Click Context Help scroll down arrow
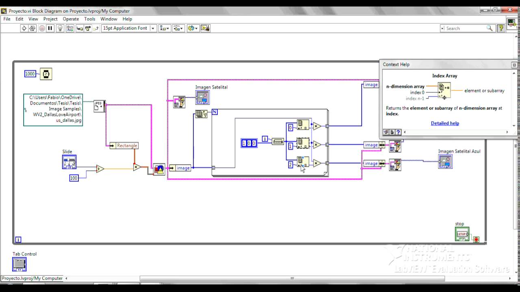Screen dimensions: 520x292 point(514,126)
